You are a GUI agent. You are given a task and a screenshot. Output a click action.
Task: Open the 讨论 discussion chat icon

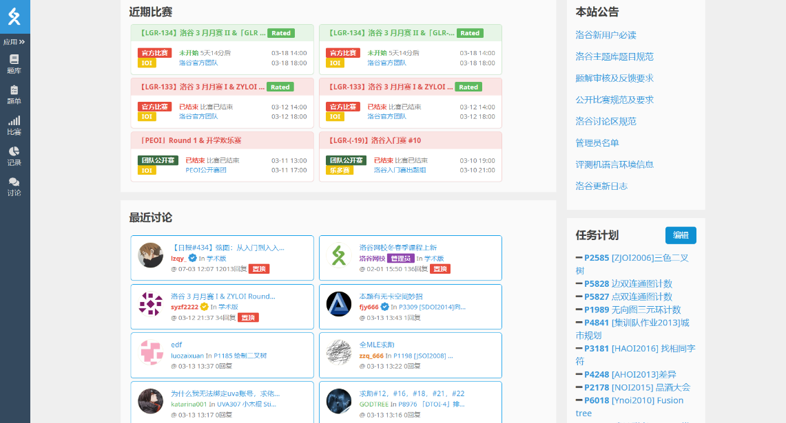14,186
